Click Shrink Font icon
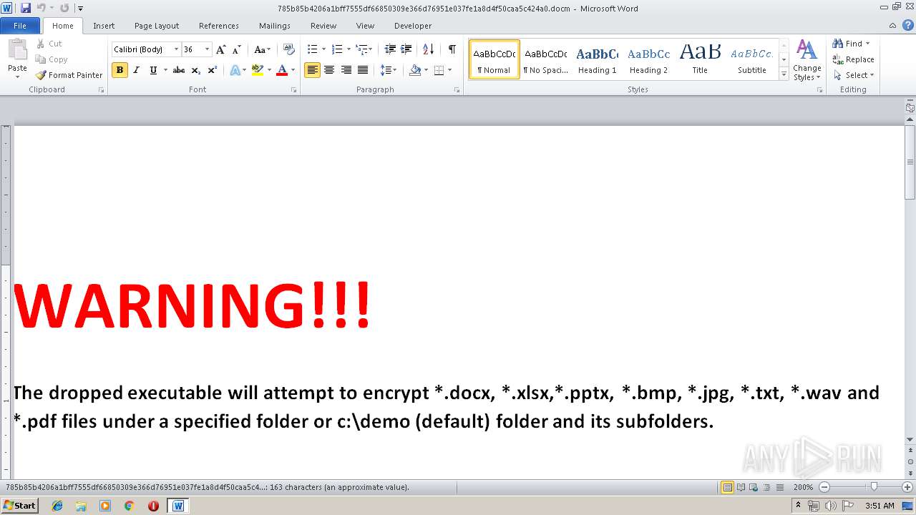This screenshot has height=515, width=916. [x=237, y=49]
